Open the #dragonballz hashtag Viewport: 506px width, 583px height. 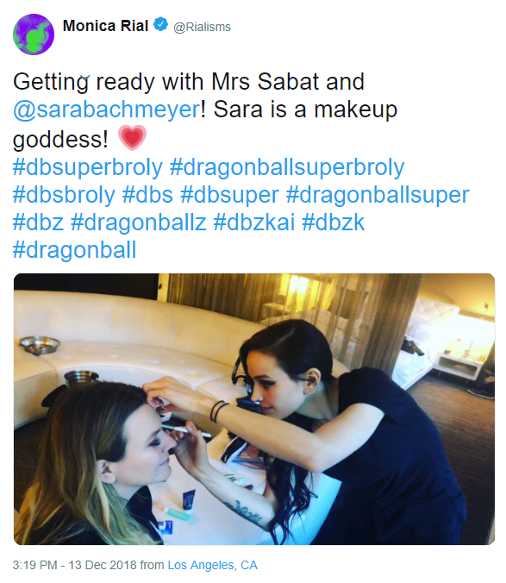[x=139, y=223]
